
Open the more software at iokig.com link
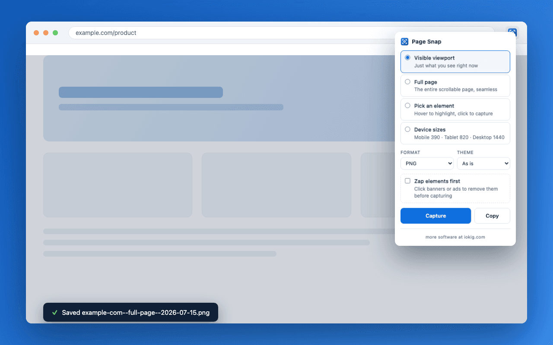coord(455,237)
